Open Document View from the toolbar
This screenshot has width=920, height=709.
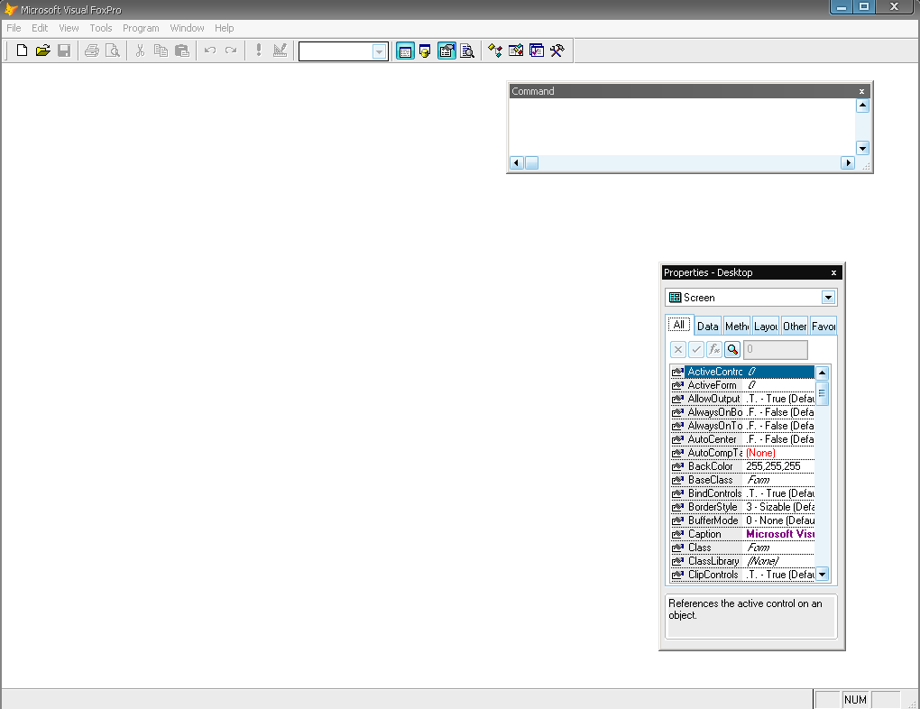click(467, 51)
